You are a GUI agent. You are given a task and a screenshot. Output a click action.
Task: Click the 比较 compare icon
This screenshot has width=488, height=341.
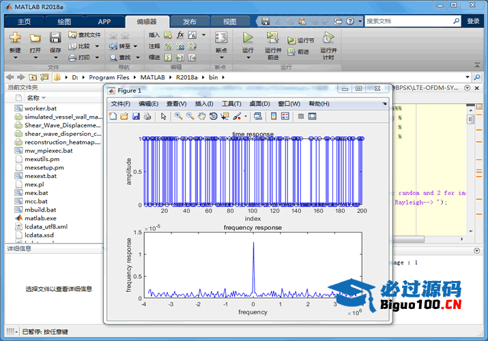72,46
